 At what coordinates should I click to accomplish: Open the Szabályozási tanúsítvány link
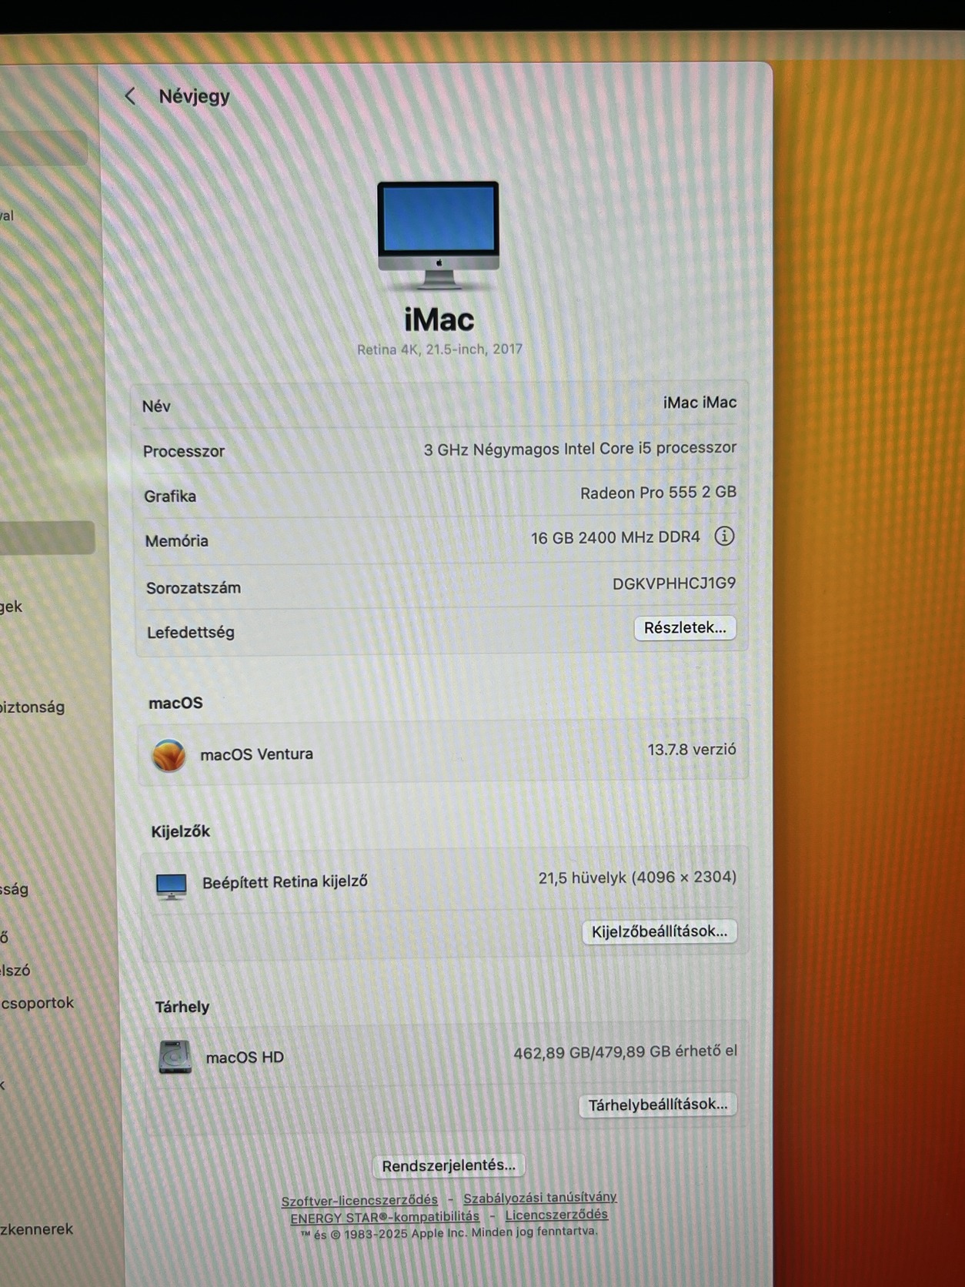(540, 1197)
